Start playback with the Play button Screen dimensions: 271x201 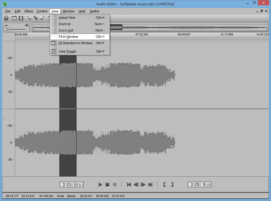click(x=100, y=185)
